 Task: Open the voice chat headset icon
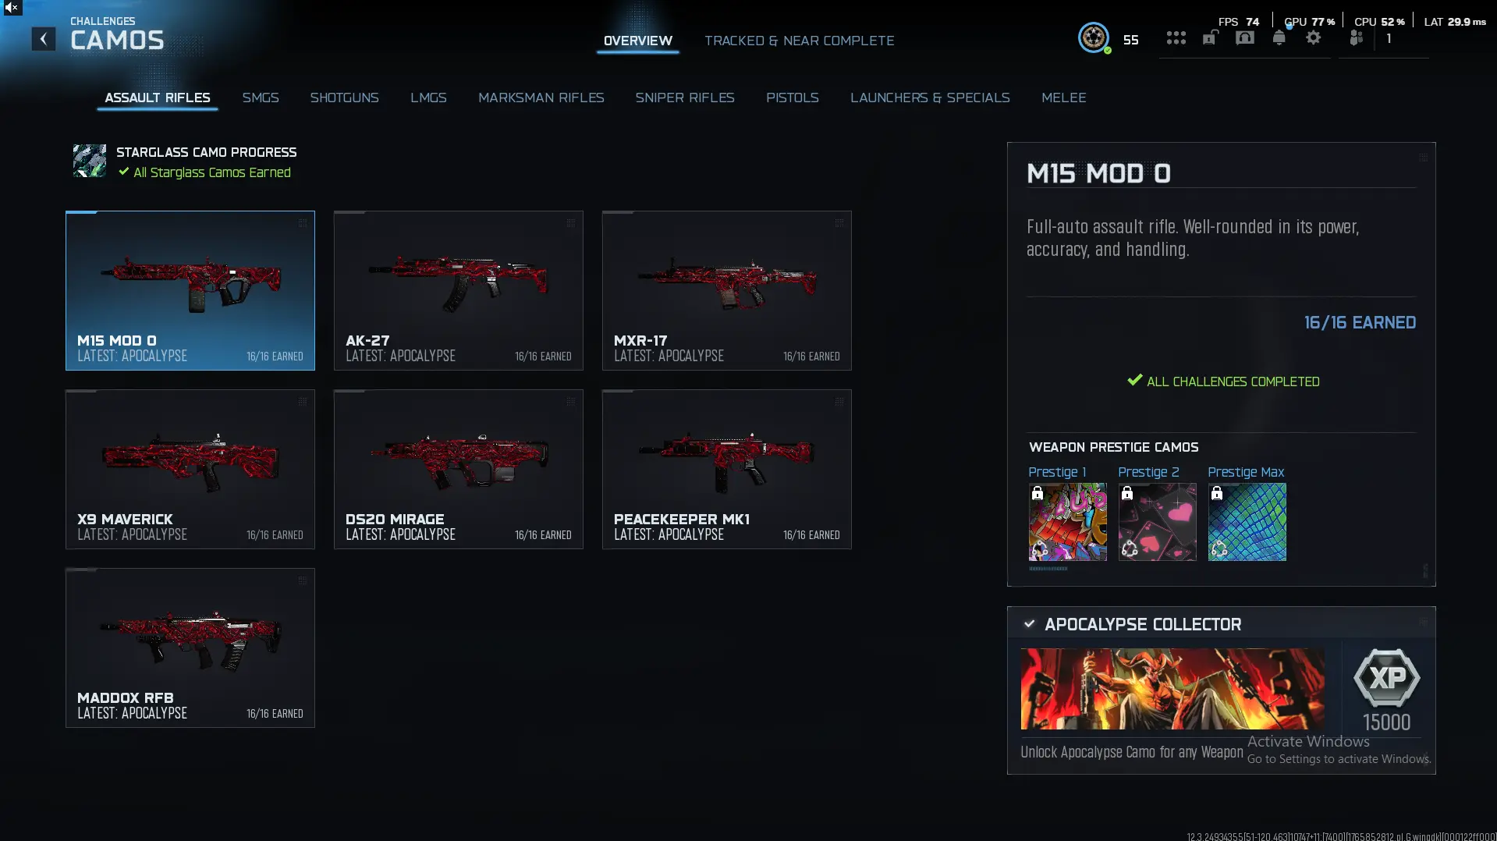point(1245,37)
